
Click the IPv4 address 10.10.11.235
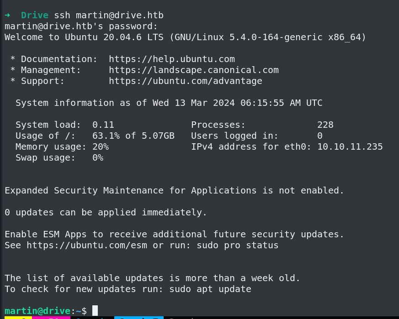pos(350,147)
